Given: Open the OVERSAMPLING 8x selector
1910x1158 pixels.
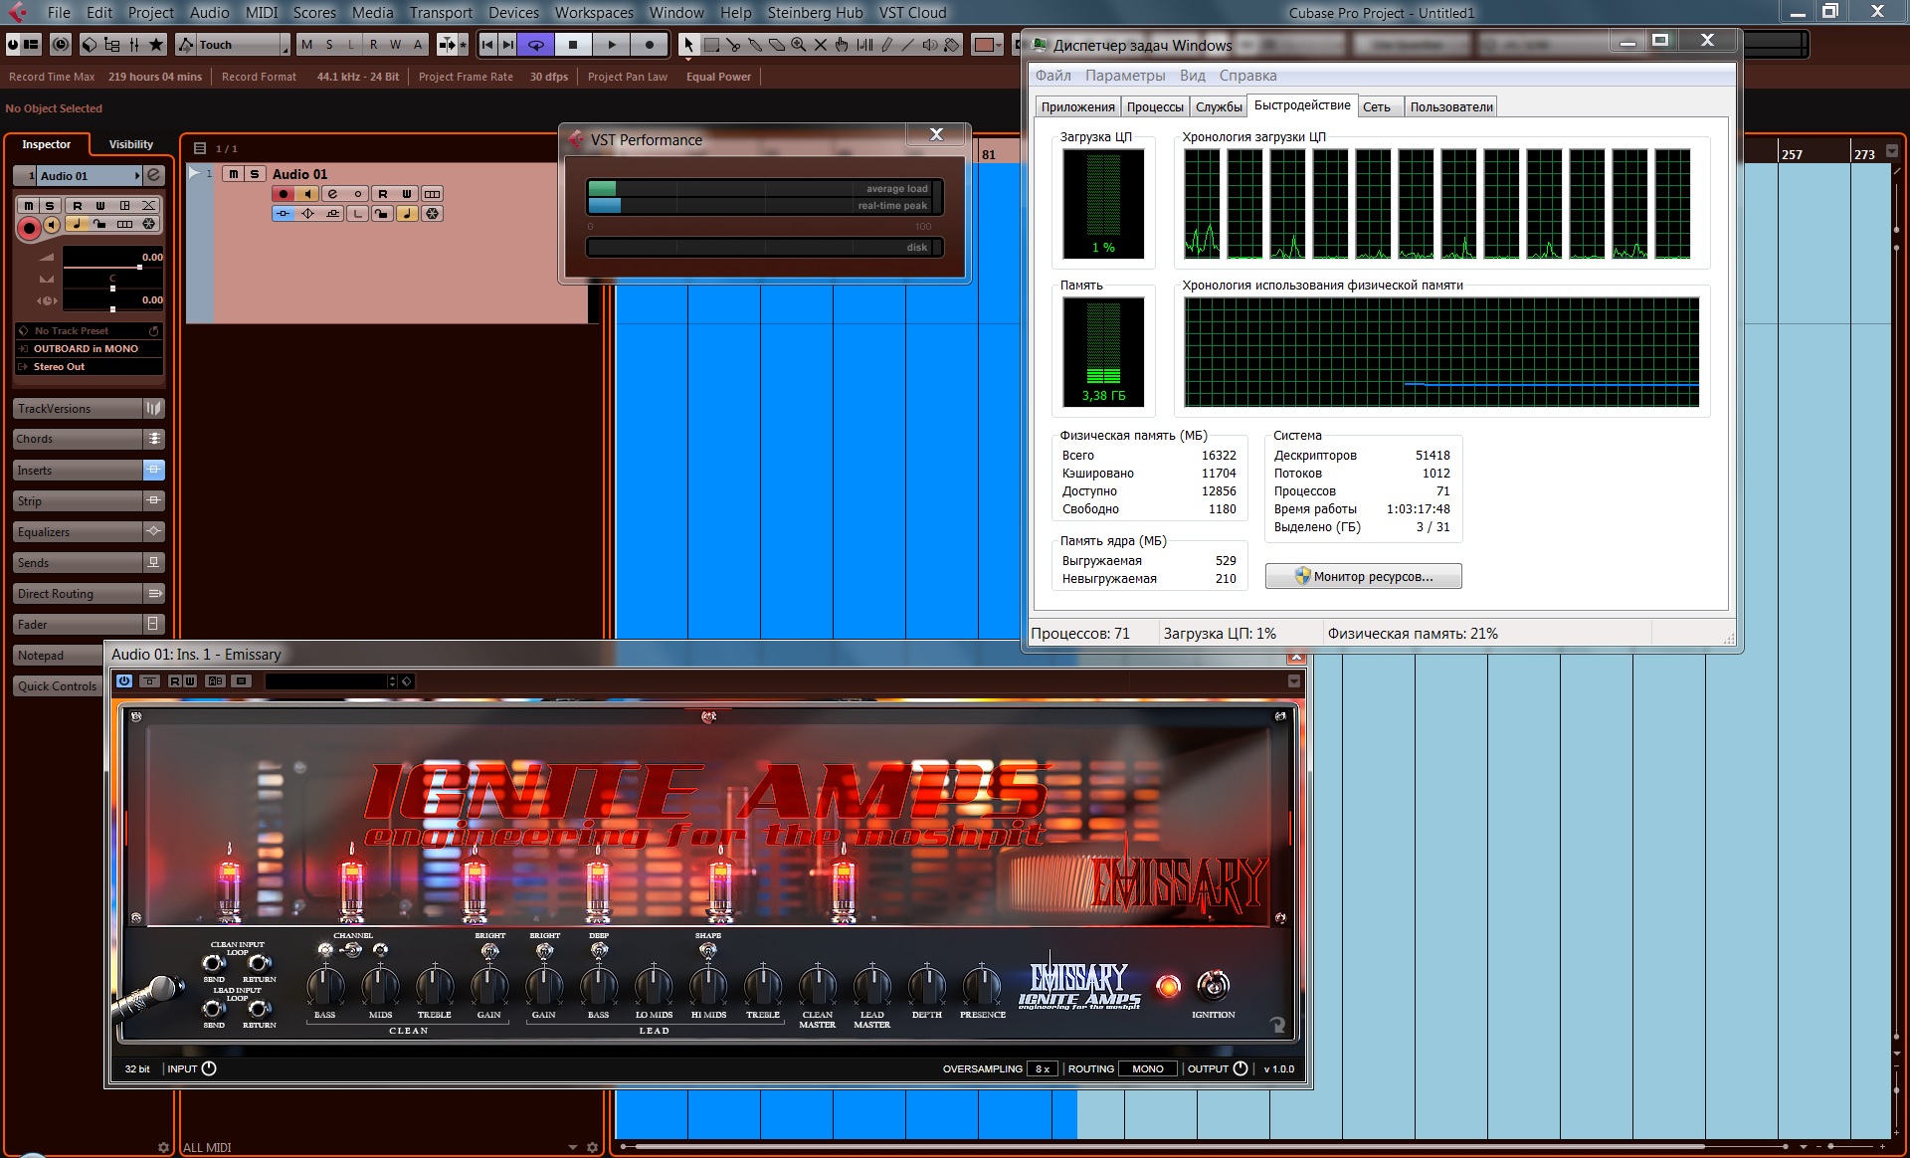Looking at the screenshot, I should 1042,1068.
